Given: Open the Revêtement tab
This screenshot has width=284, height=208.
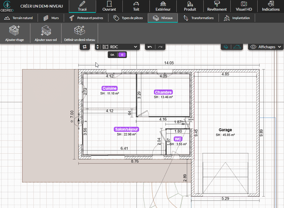Looking at the screenshot, I should (x=217, y=6).
